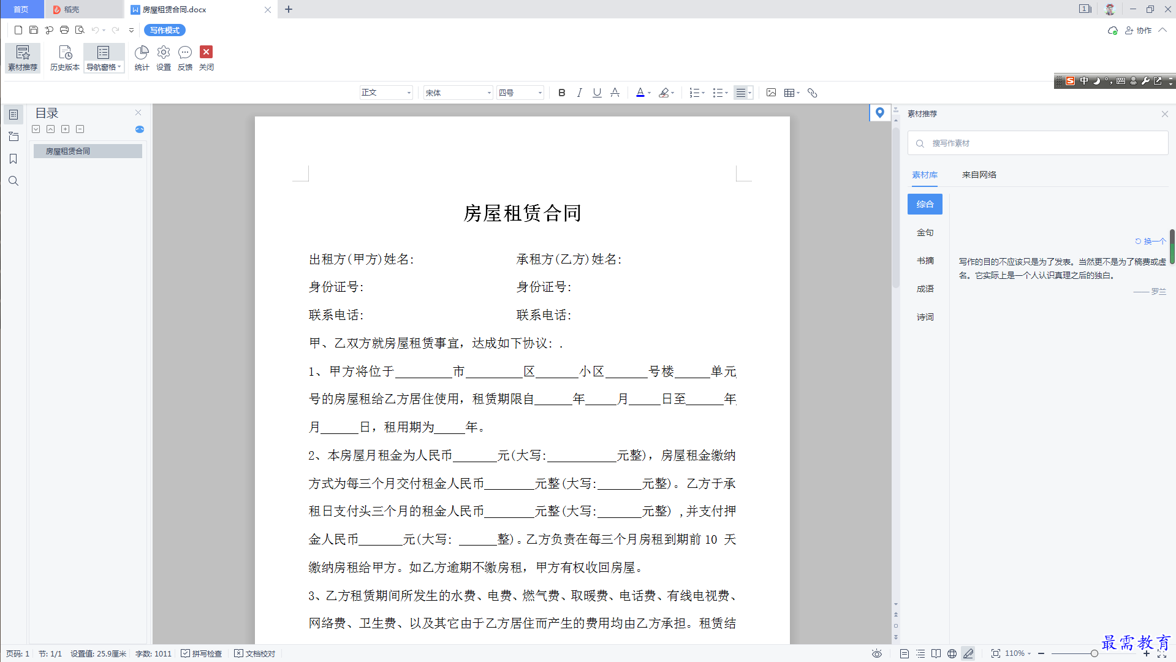Redo the last undone action
The height and width of the screenshot is (662, 1176).
click(115, 30)
